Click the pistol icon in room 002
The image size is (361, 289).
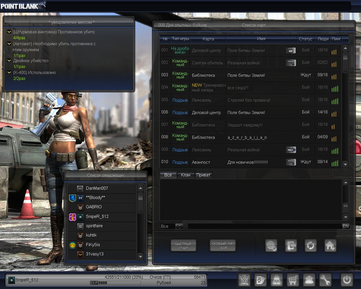pyautogui.click(x=291, y=63)
